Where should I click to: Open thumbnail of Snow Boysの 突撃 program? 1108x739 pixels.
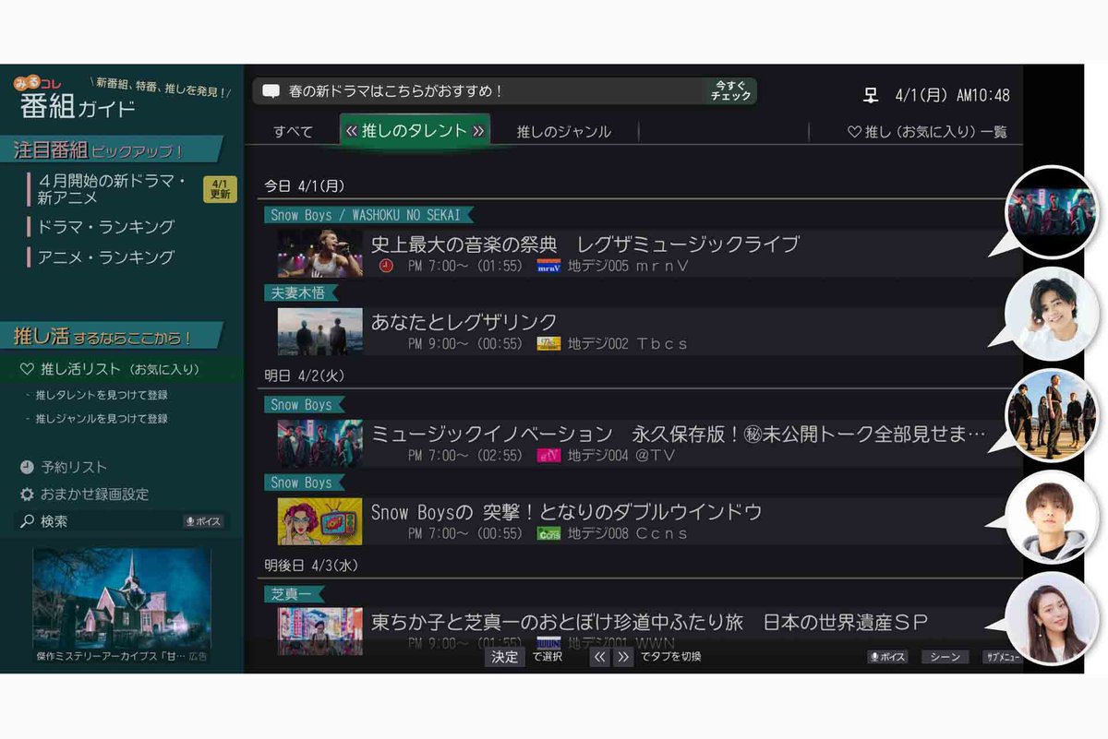[320, 521]
